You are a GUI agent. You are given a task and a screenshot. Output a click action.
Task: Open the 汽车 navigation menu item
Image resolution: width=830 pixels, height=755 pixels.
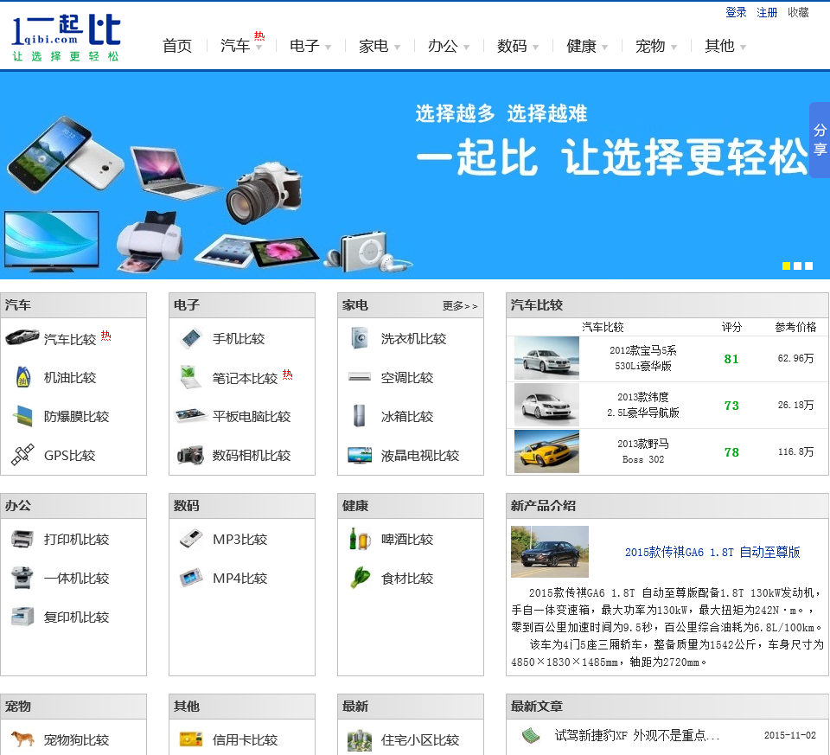pyautogui.click(x=235, y=46)
